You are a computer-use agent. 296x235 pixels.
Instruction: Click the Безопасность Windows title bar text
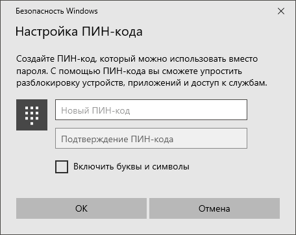click(x=56, y=11)
